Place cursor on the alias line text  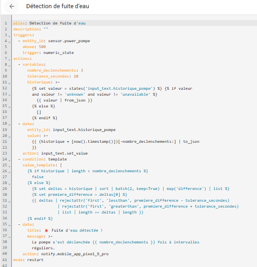49,23
